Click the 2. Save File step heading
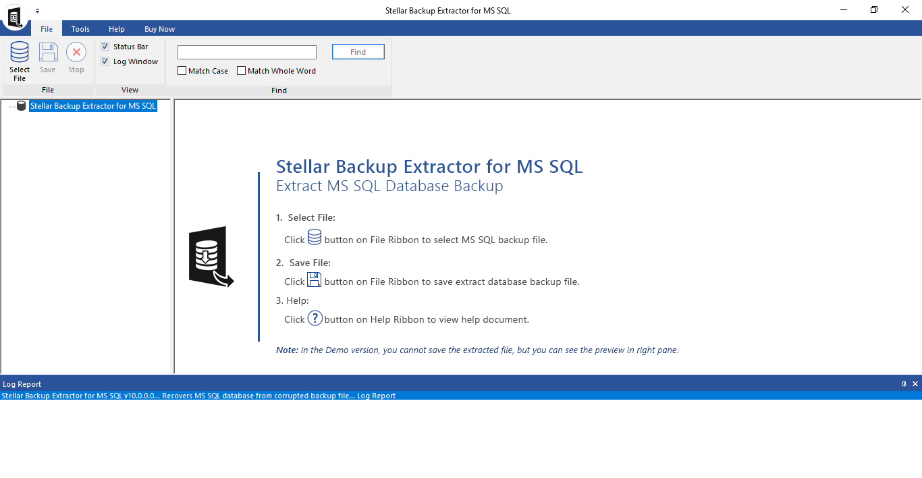 (x=304, y=263)
